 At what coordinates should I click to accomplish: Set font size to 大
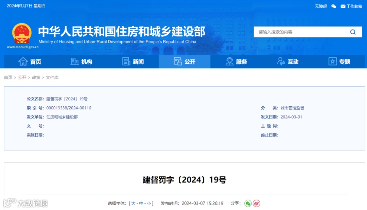133,204
